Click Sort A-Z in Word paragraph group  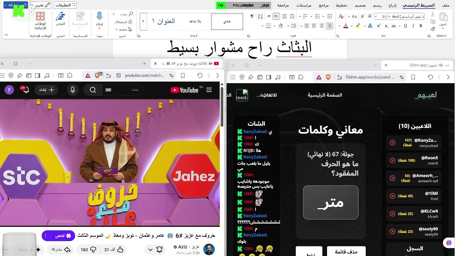click(261, 16)
